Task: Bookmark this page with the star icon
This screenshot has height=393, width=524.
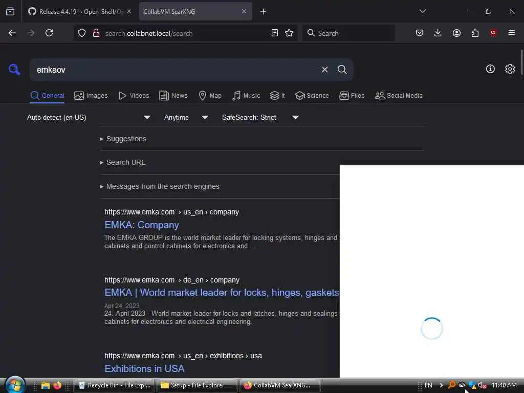Action: [289, 33]
